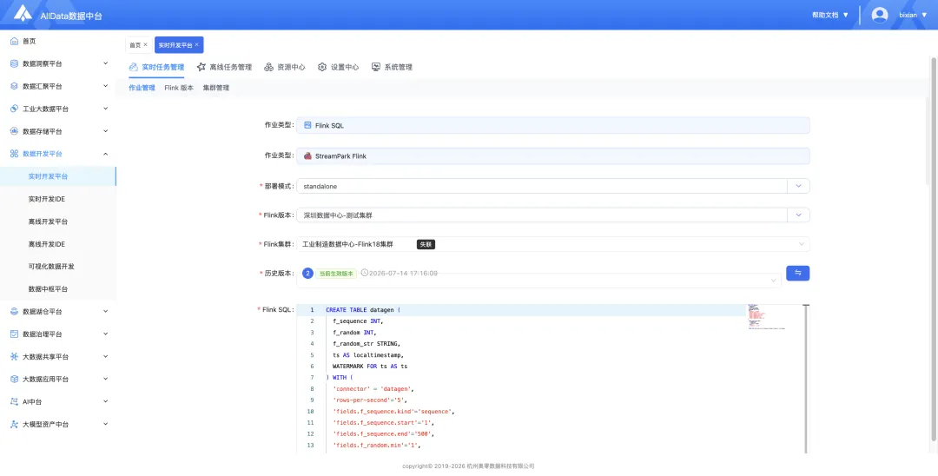The image size is (938, 476).
Task: Open the bixian user menu
Action: 913,15
